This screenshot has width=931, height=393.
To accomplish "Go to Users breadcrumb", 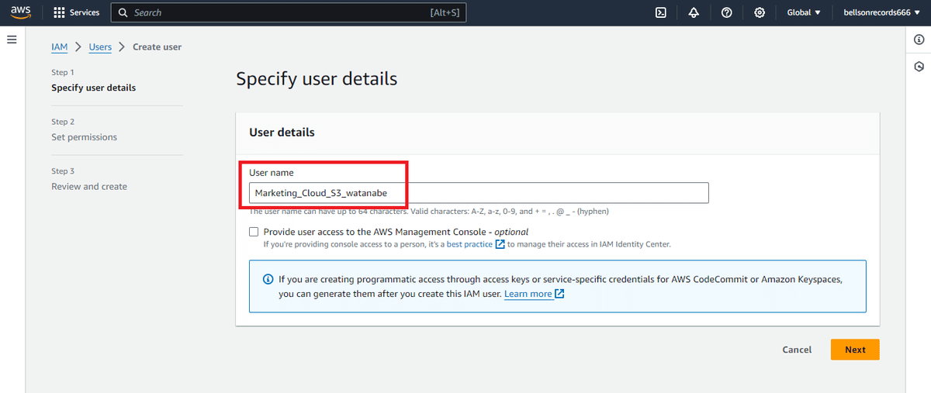I will (x=100, y=47).
